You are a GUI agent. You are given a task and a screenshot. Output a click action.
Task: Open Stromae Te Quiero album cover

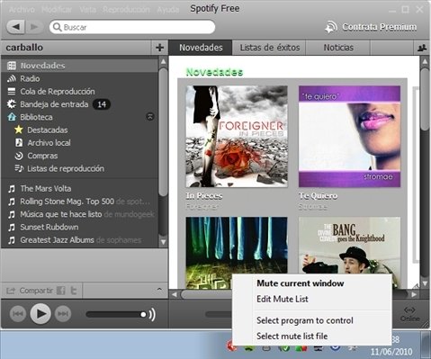[x=349, y=137]
